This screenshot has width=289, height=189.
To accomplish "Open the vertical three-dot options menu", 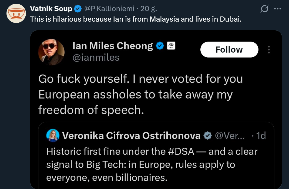I will (269, 50).
